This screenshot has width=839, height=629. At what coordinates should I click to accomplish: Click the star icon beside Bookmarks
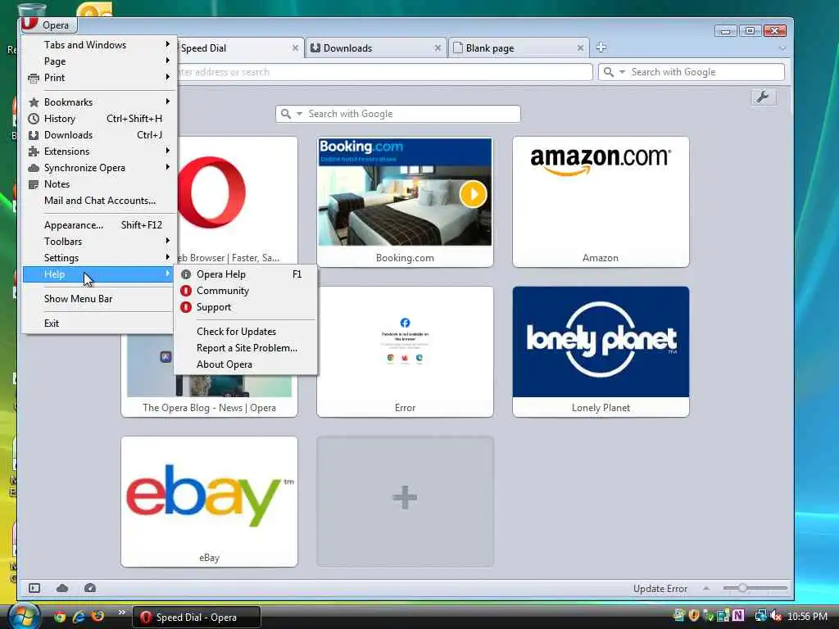34,102
